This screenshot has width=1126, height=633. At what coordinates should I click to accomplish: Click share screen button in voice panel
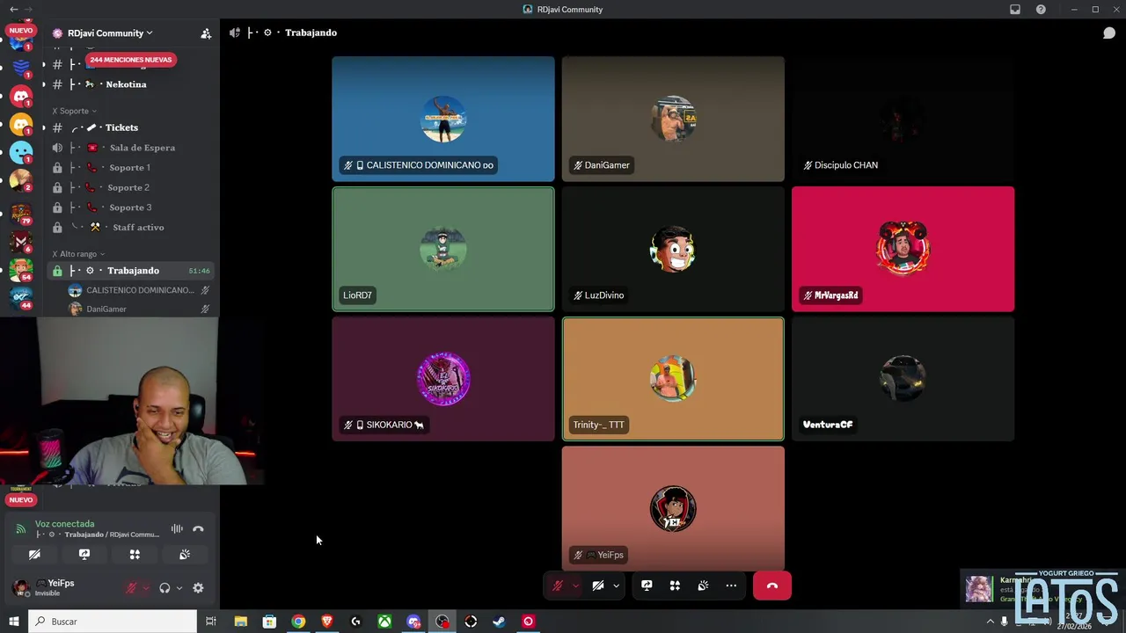84,555
